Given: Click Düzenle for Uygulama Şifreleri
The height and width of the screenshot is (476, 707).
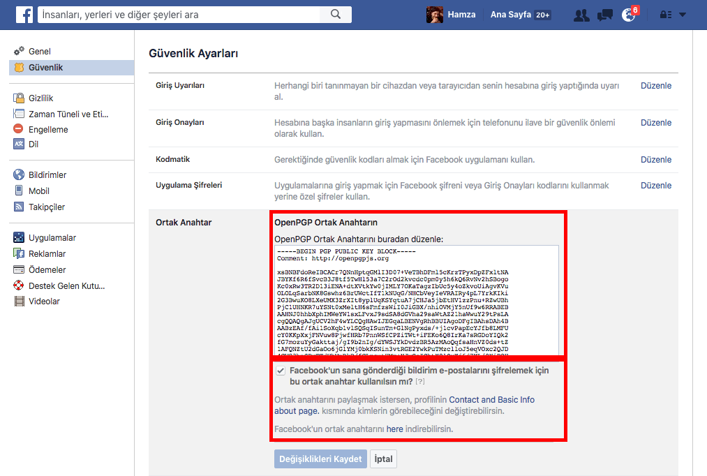Looking at the screenshot, I should click(656, 185).
